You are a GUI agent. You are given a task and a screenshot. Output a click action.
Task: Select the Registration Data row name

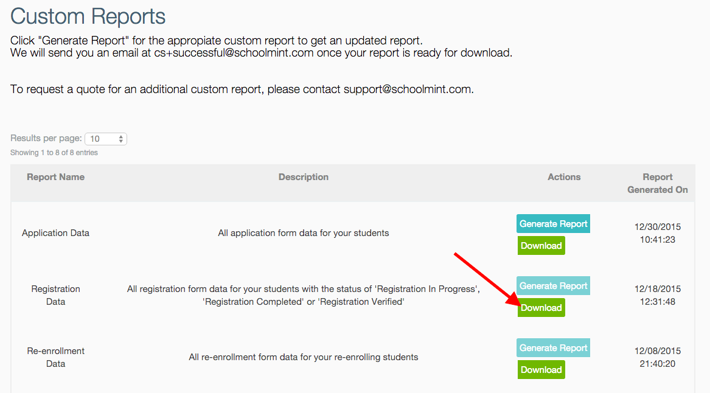pos(56,295)
